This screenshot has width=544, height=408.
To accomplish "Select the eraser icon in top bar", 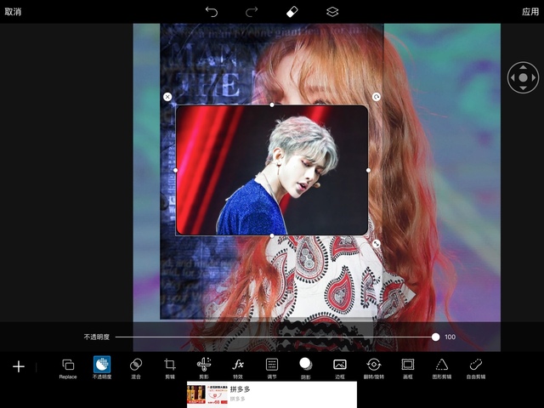I will click(x=292, y=12).
